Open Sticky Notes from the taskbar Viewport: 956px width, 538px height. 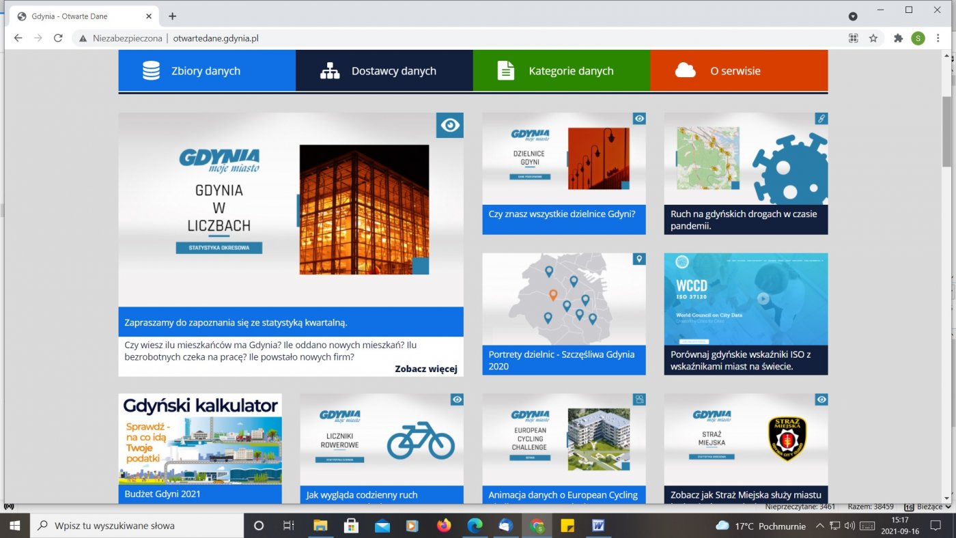(x=567, y=526)
